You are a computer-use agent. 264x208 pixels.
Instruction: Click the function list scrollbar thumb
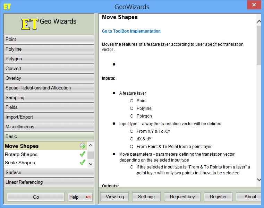[91, 155]
